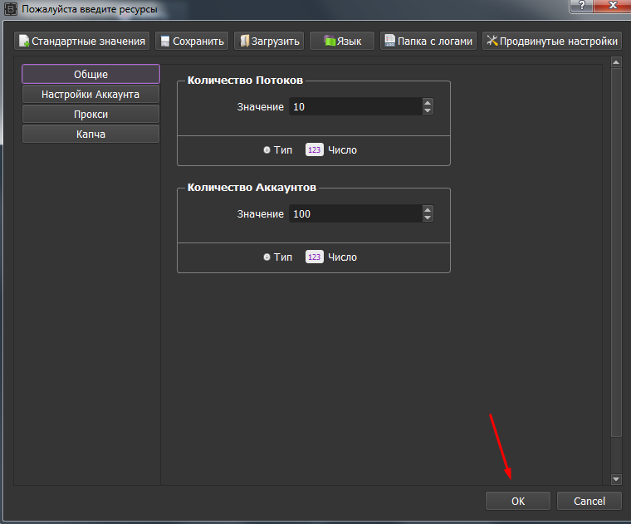The height and width of the screenshot is (524, 631).
Task: Open the Язык language selector
Action: point(341,41)
